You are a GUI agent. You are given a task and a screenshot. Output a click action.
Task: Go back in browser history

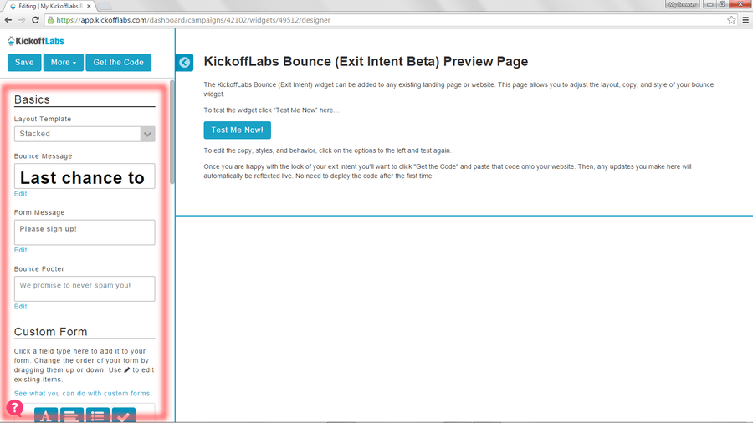click(x=8, y=20)
